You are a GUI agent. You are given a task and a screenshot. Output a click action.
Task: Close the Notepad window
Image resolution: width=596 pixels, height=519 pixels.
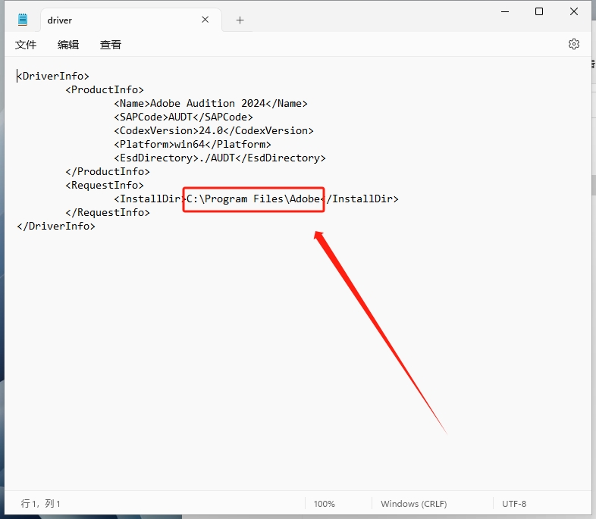tap(574, 12)
